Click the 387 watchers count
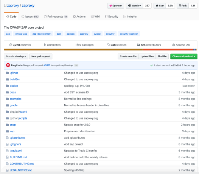 tap(147, 6)
